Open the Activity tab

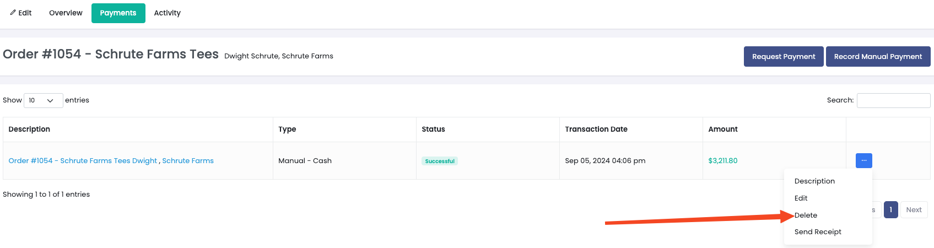click(167, 13)
